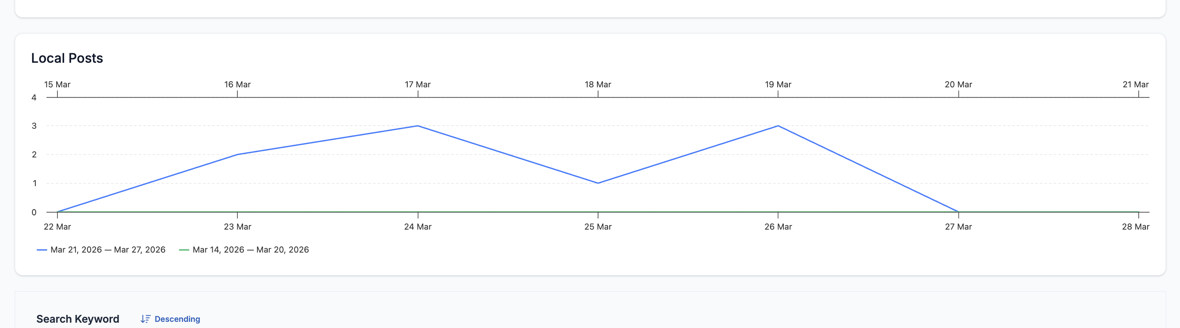The width and height of the screenshot is (1180, 328).
Task: Click the Descending sort label
Action: click(177, 319)
